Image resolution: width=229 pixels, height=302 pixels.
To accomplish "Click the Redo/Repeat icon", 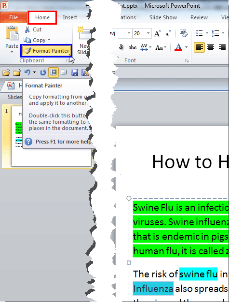I will tap(42, 72).
